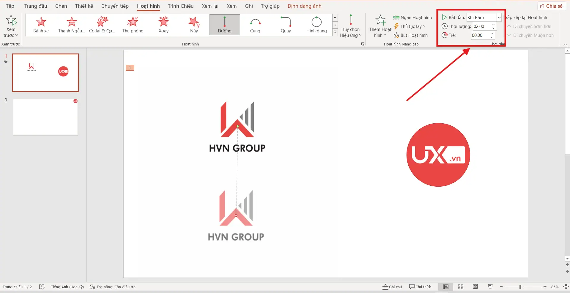Select slide 2 thumbnail
Screen dimensions: 570x293
coord(45,117)
